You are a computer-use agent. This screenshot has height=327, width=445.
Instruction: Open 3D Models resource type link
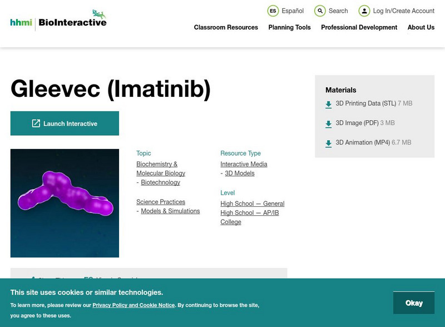[240, 173]
